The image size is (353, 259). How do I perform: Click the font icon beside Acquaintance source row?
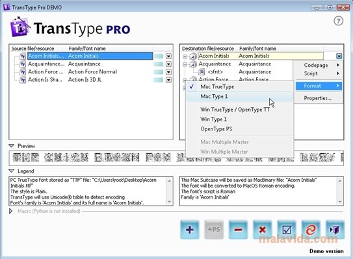click(x=23, y=64)
